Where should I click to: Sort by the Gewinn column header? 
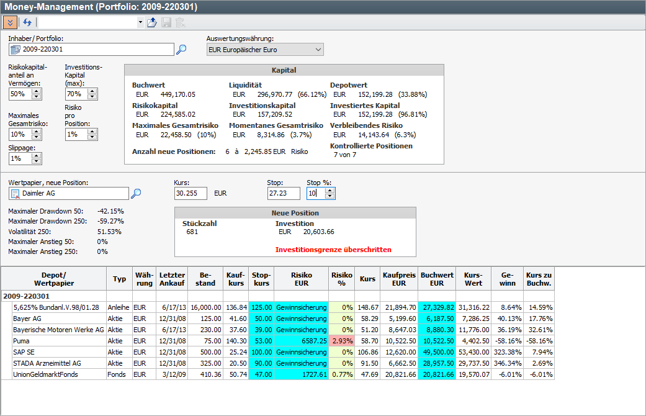pos(507,279)
